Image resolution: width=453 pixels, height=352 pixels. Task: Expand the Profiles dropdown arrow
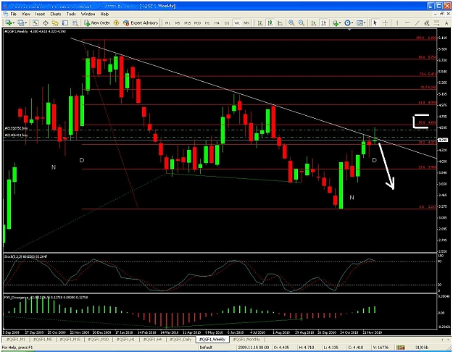tap(25, 22)
